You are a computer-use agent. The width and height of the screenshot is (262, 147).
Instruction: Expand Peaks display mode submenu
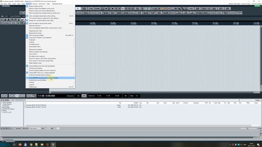[50, 63]
